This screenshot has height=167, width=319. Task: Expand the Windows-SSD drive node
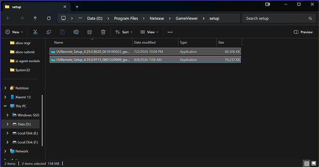point(7,115)
